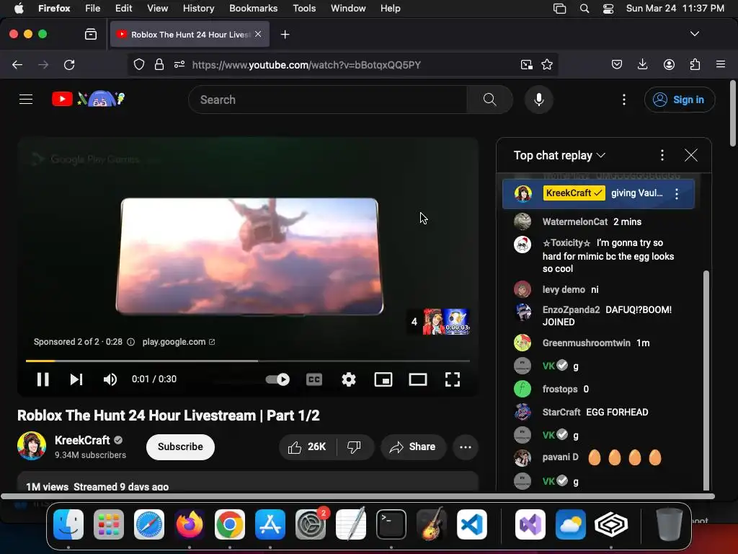Visit the play.google.com sponsor link
This screenshot has width=738, height=554.
coord(179,342)
